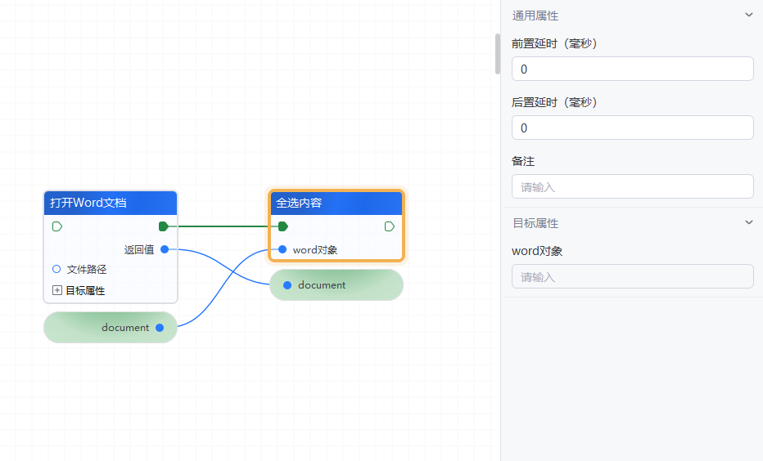The height and width of the screenshot is (461, 763).
Task: Click the green connection line between nodes
Action: (221, 226)
